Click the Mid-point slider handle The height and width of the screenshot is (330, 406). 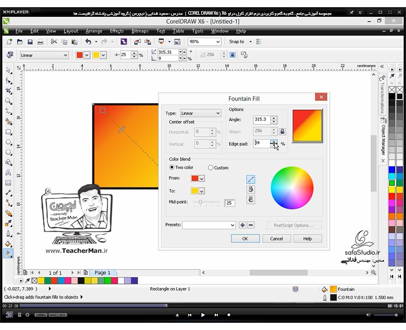[200, 202]
